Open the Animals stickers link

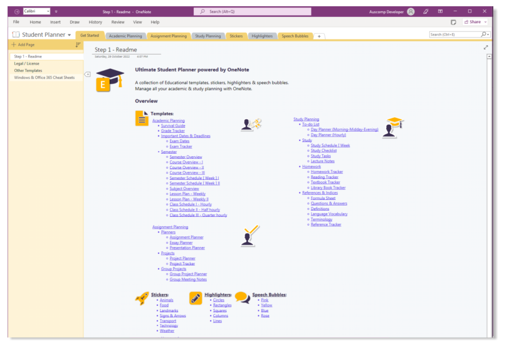[x=167, y=300]
